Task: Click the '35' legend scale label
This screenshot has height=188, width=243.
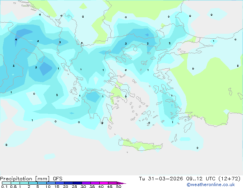Action: pyautogui.click(x=92, y=186)
